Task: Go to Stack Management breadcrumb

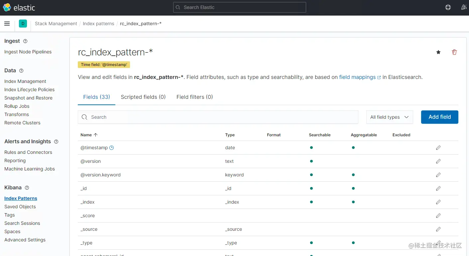Action: (x=56, y=24)
